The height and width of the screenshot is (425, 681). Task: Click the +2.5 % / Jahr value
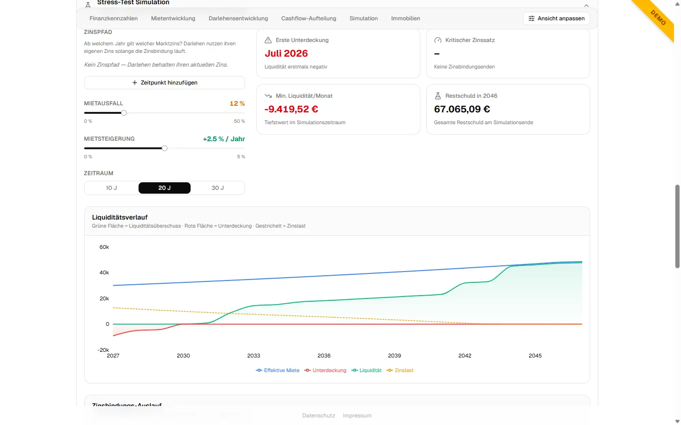point(224,139)
